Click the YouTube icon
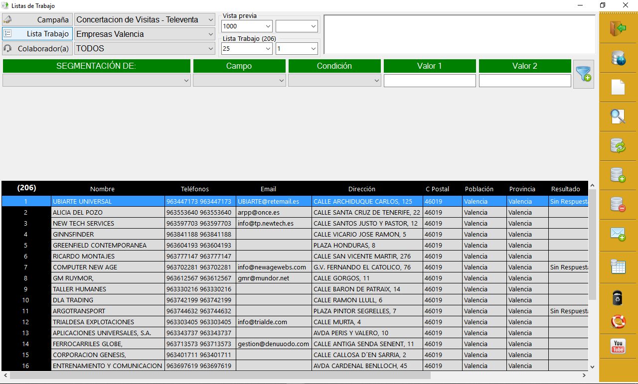 618,346
